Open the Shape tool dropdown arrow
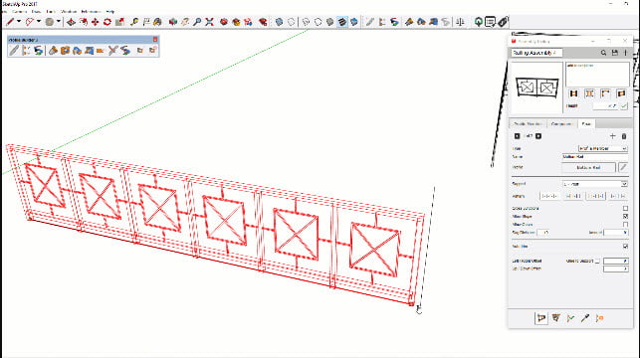The width and height of the screenshot is (640, 358). pyautogui.click(x=59, y=22)
